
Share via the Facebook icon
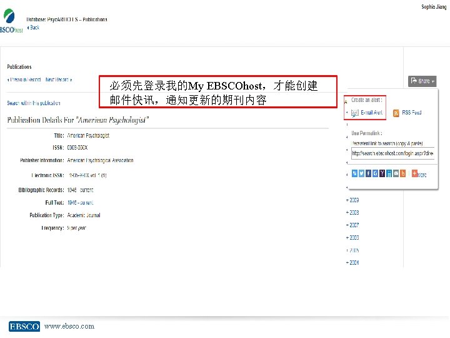369,173
